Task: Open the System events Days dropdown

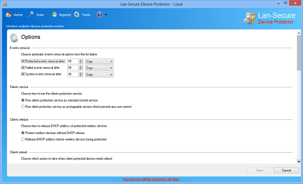Action: (99, 74)
